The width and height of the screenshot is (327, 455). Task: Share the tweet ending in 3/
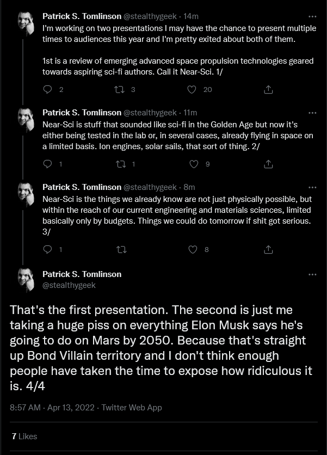pos(268,249)
